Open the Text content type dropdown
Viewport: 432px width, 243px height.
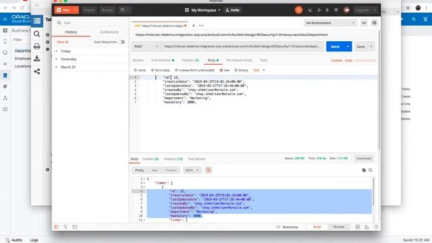pos(259,70)
